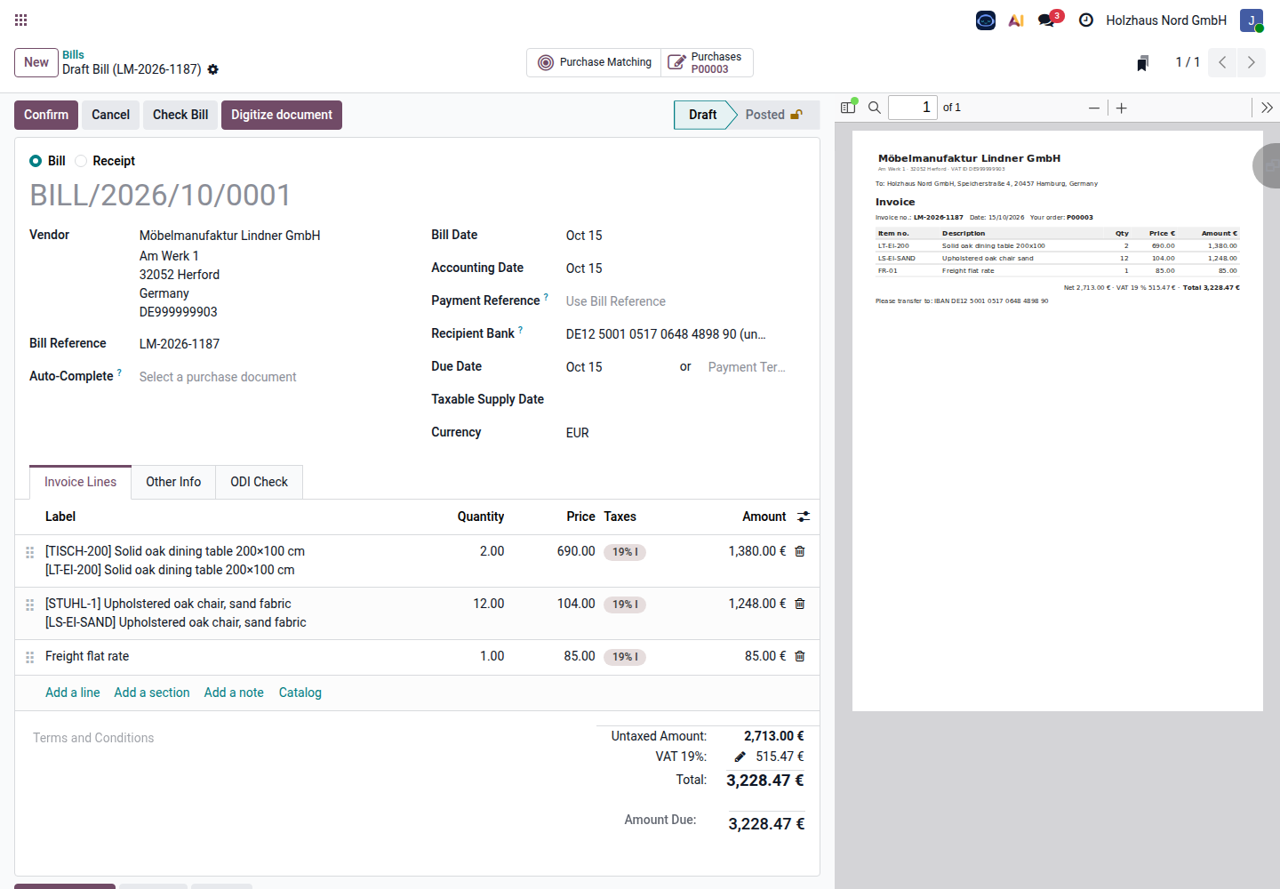
Task: Select the Invoice Lines tab
Action: tap(80, 482)
